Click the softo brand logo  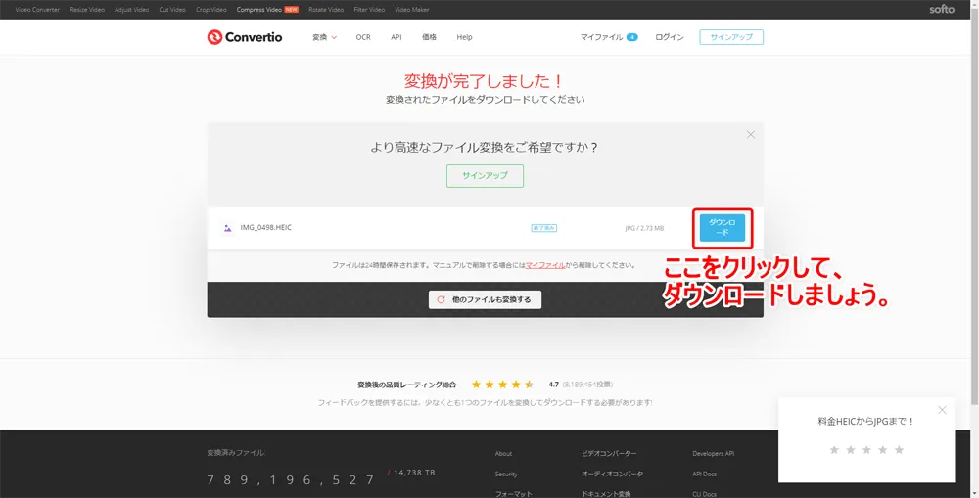click(x=942, y=10)
